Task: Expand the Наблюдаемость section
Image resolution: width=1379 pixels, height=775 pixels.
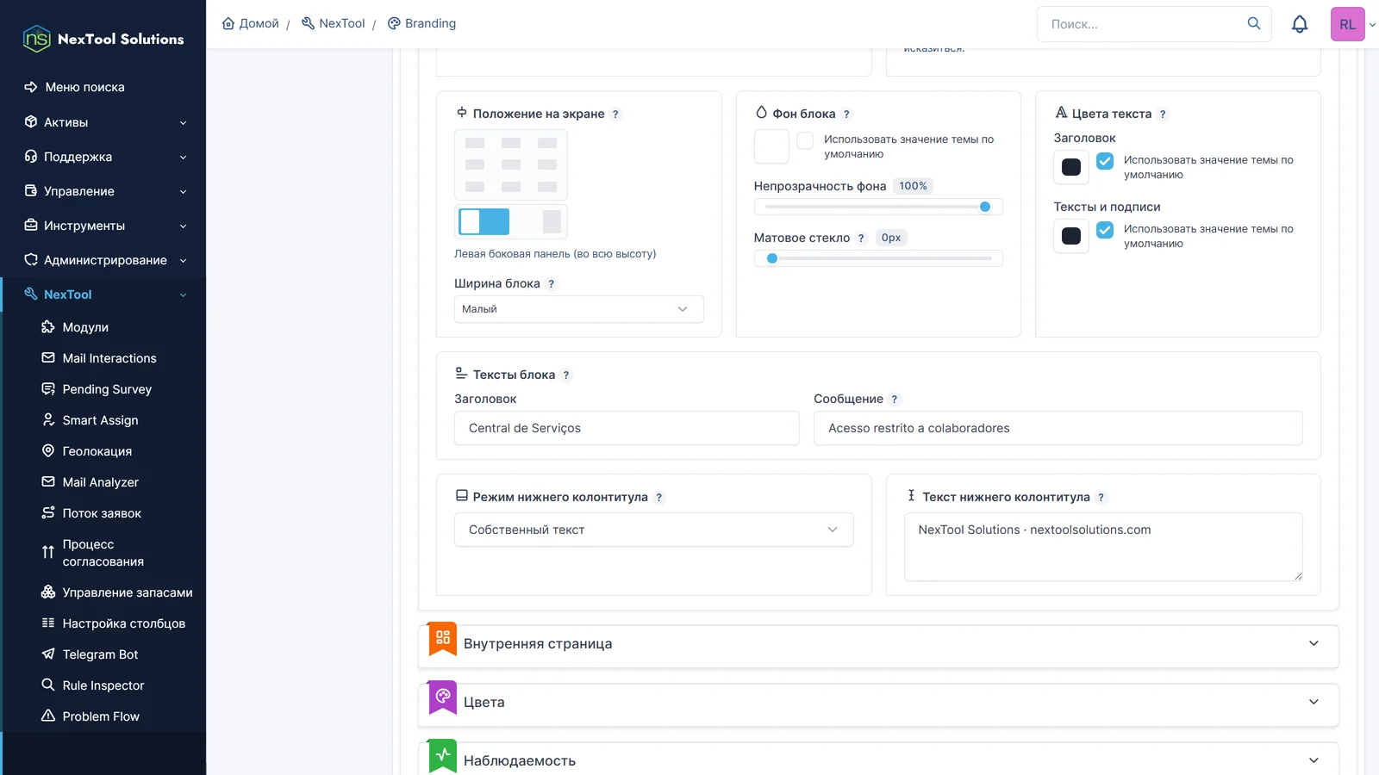Action: pos(878,759)
